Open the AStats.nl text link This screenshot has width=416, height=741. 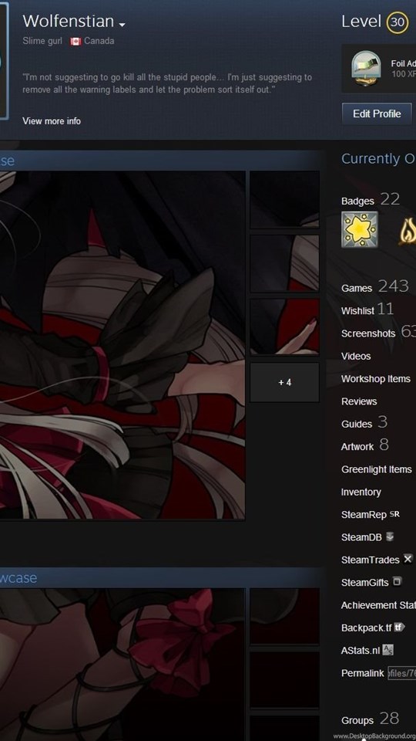(361, 651)
